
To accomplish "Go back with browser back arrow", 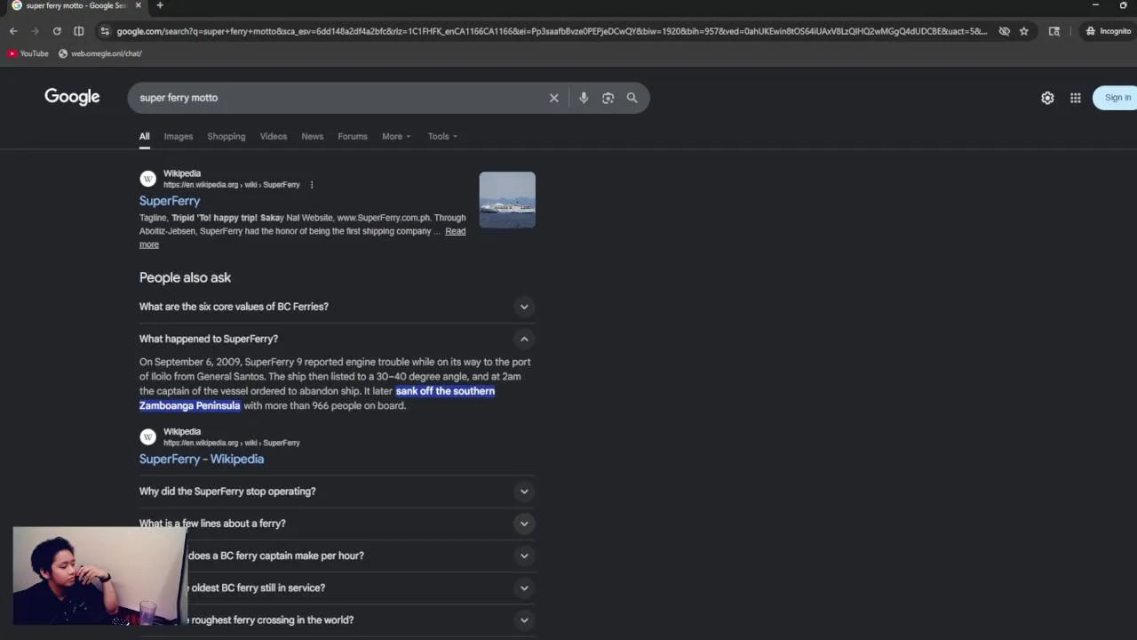I will pos(13,31).
